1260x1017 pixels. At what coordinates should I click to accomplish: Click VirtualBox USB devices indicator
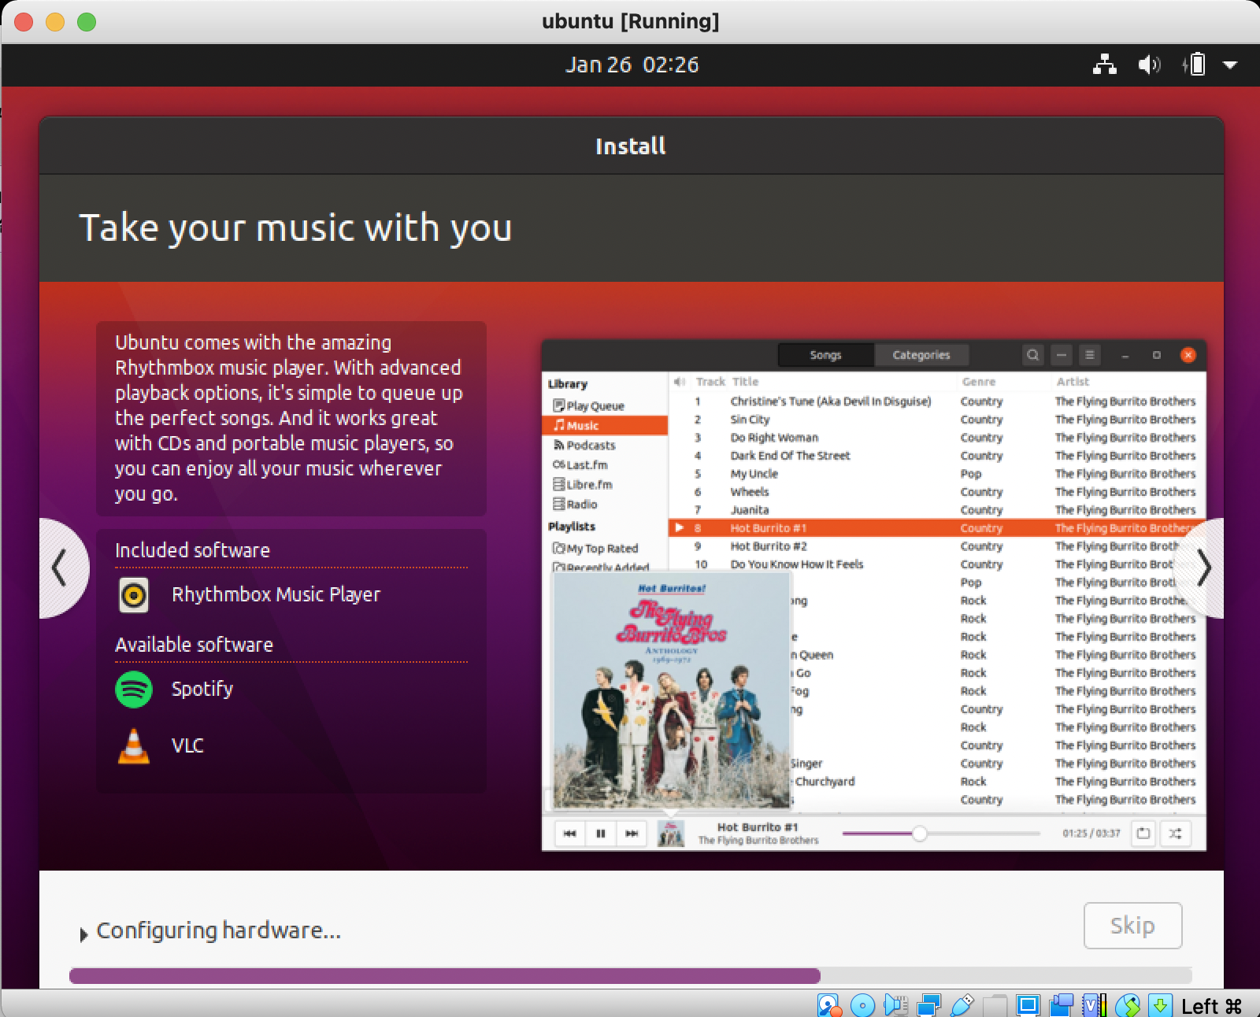pyautogui.click(x=962, y=1005)
